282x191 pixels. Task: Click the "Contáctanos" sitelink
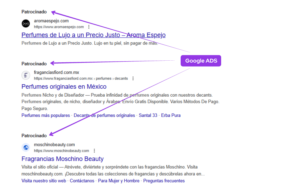click(x=82, y=181)
